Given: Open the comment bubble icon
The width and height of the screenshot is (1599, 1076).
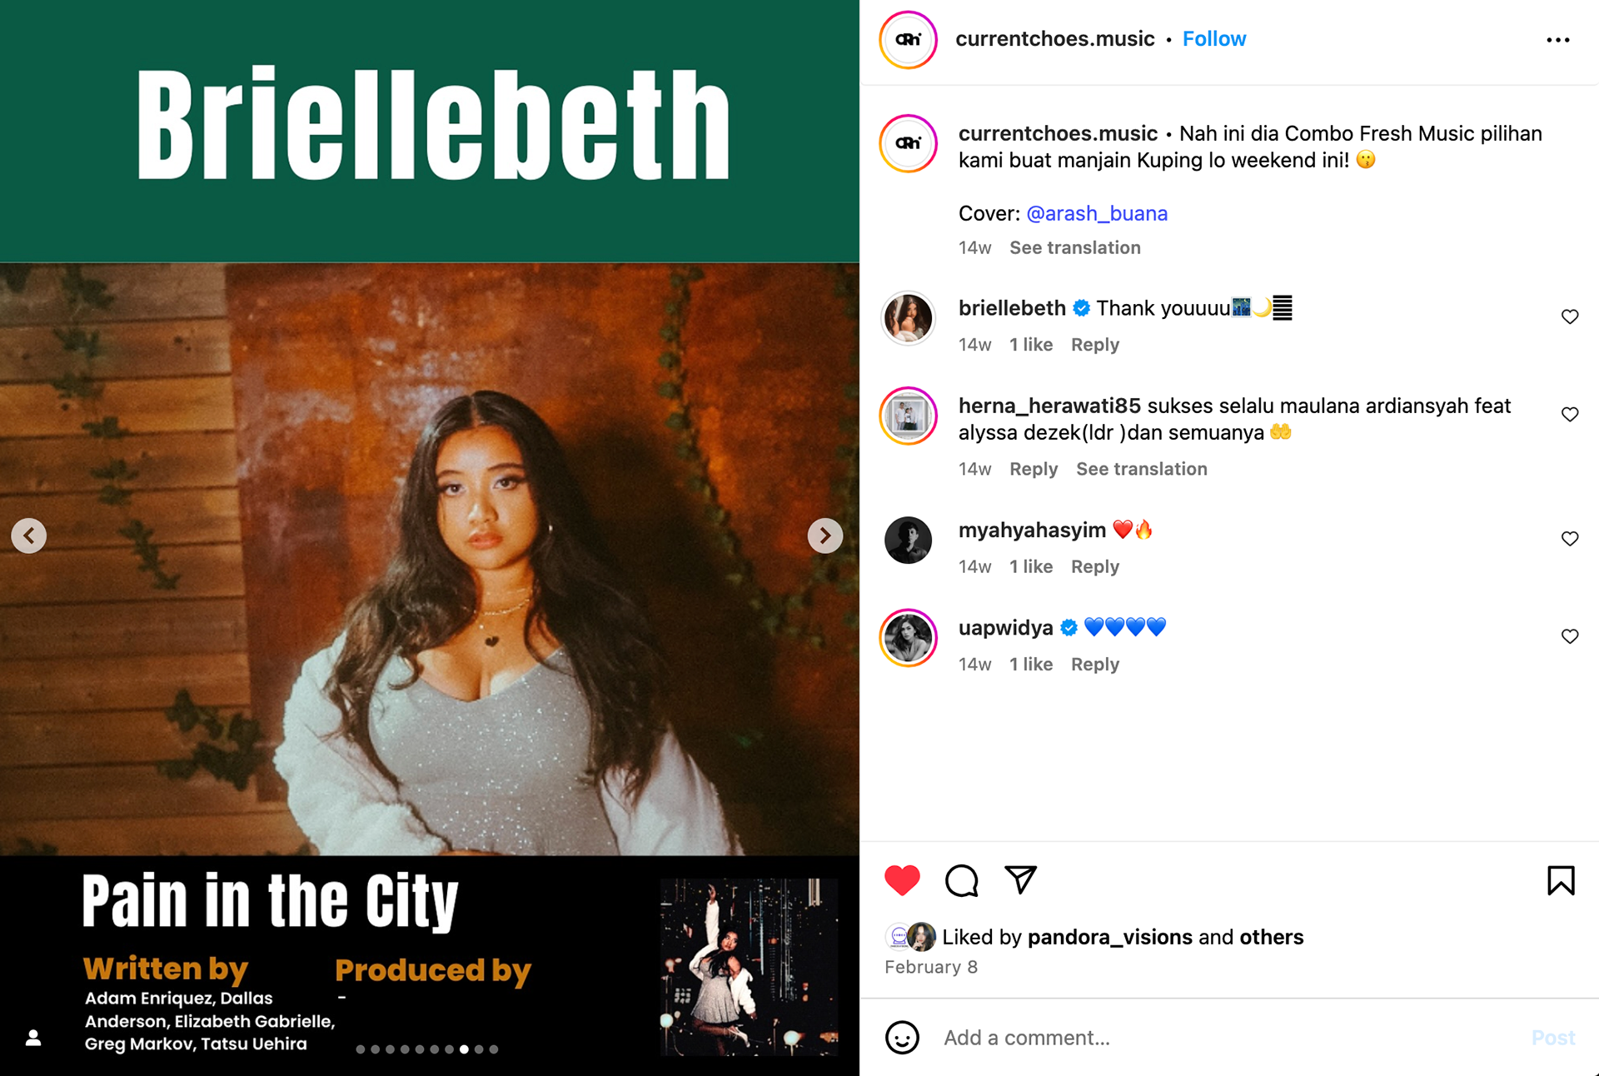Looking at the screenshot, I should point(962,880).
